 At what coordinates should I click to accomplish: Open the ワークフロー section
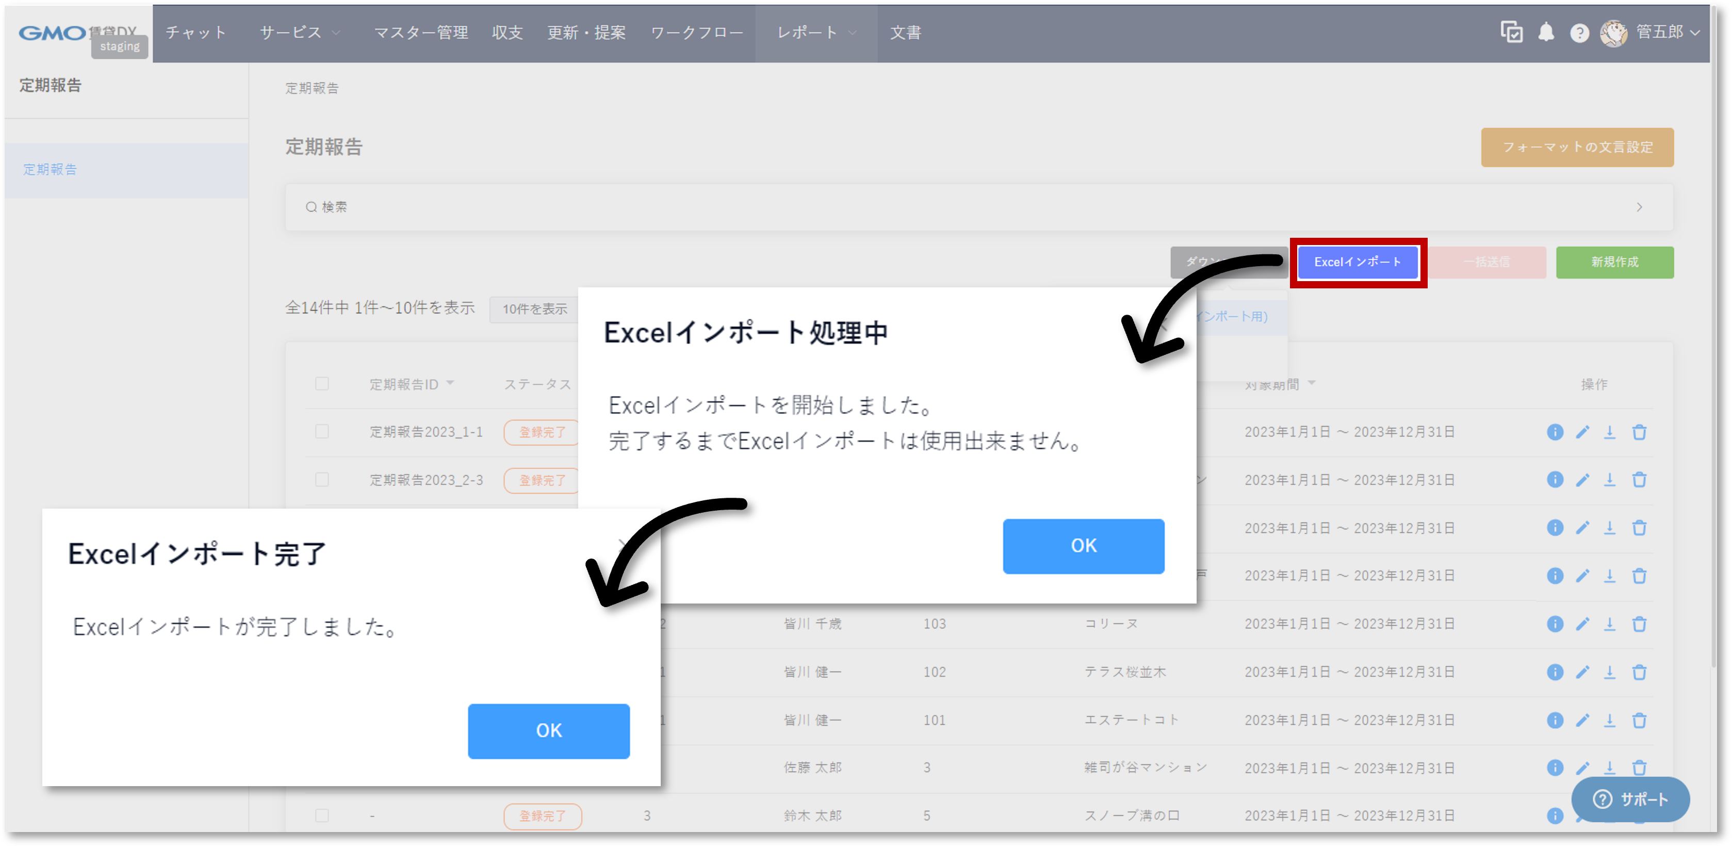point(696,32)
